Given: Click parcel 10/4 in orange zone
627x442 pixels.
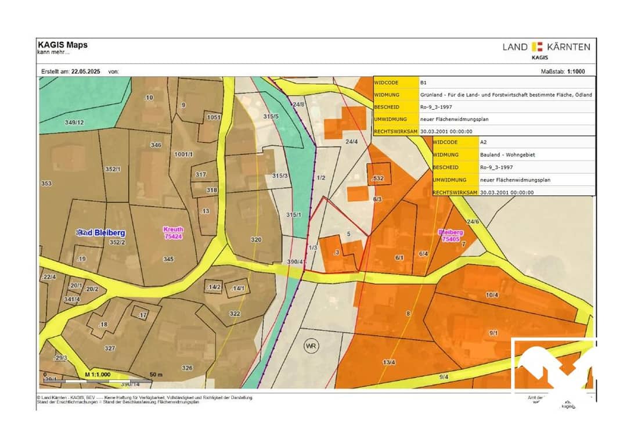Looking at the screenshot, I should 492,295.
